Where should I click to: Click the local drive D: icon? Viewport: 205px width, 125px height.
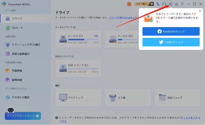[113, 39]
